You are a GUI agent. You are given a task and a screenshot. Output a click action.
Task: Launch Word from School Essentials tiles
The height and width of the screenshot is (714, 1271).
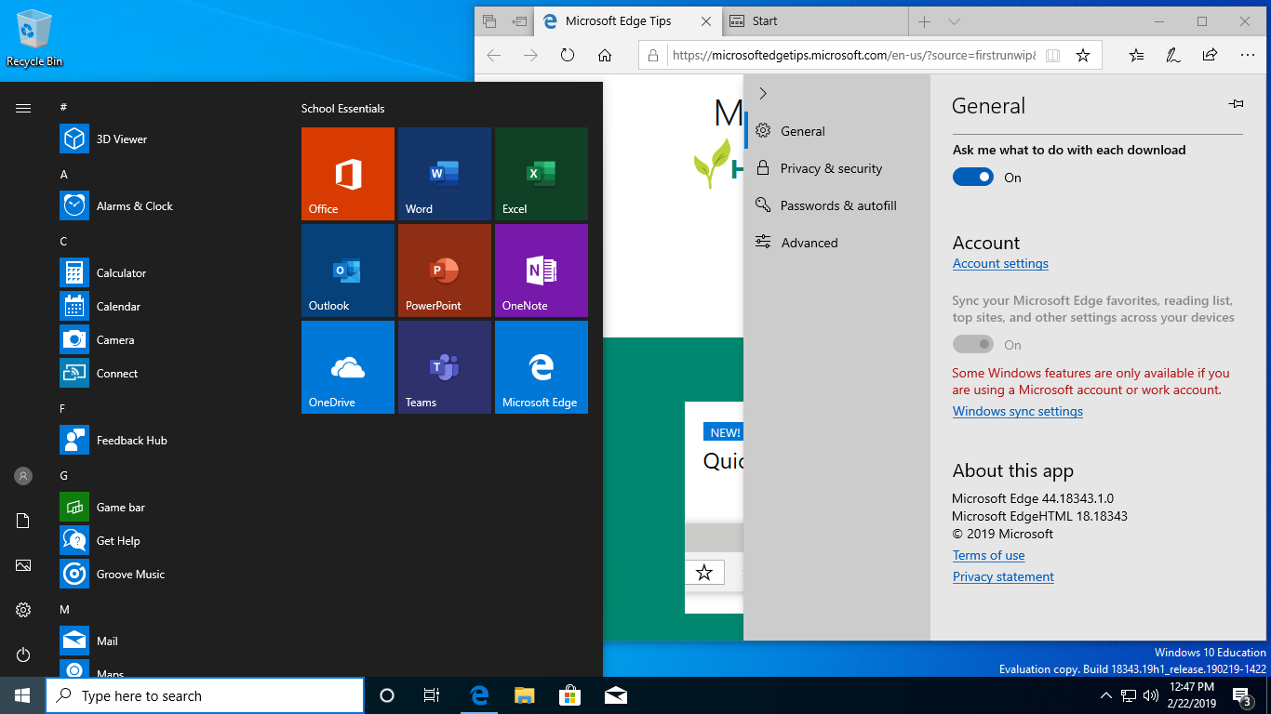point(445,174)
